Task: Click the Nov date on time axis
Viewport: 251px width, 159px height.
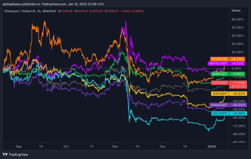Action: click(x=115, y=146)
